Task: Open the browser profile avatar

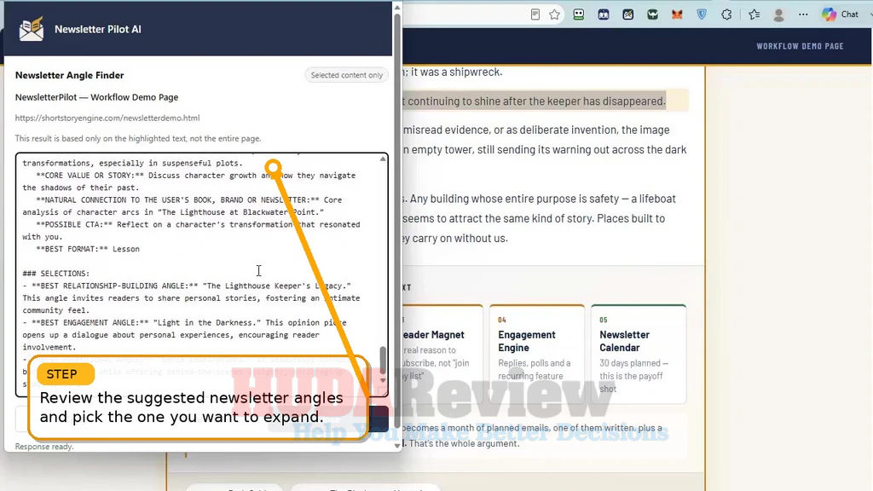Action: [x=779, y=14]
